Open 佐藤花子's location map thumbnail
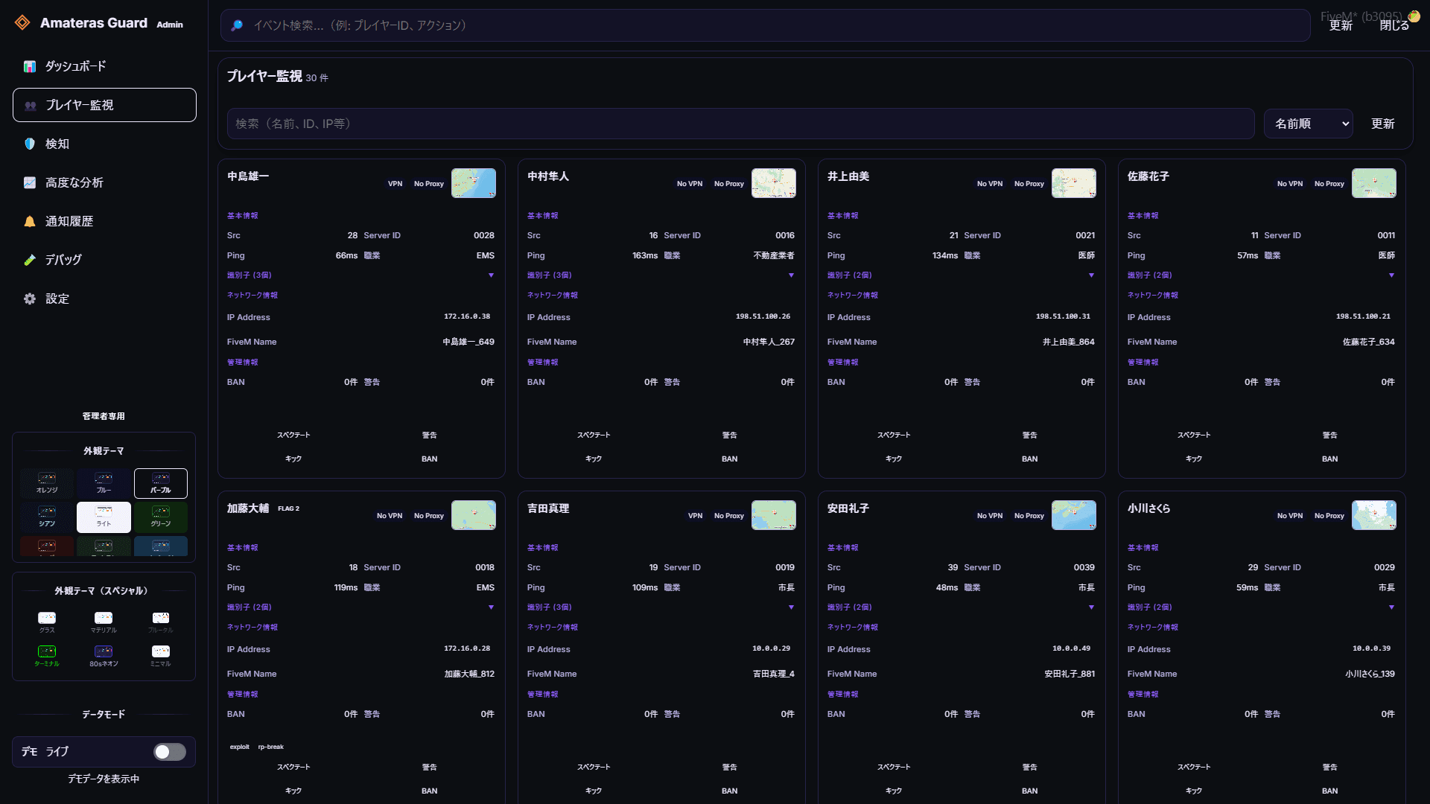Image resolution: width=1430 pixels, height=804 pixels. 1374,183
